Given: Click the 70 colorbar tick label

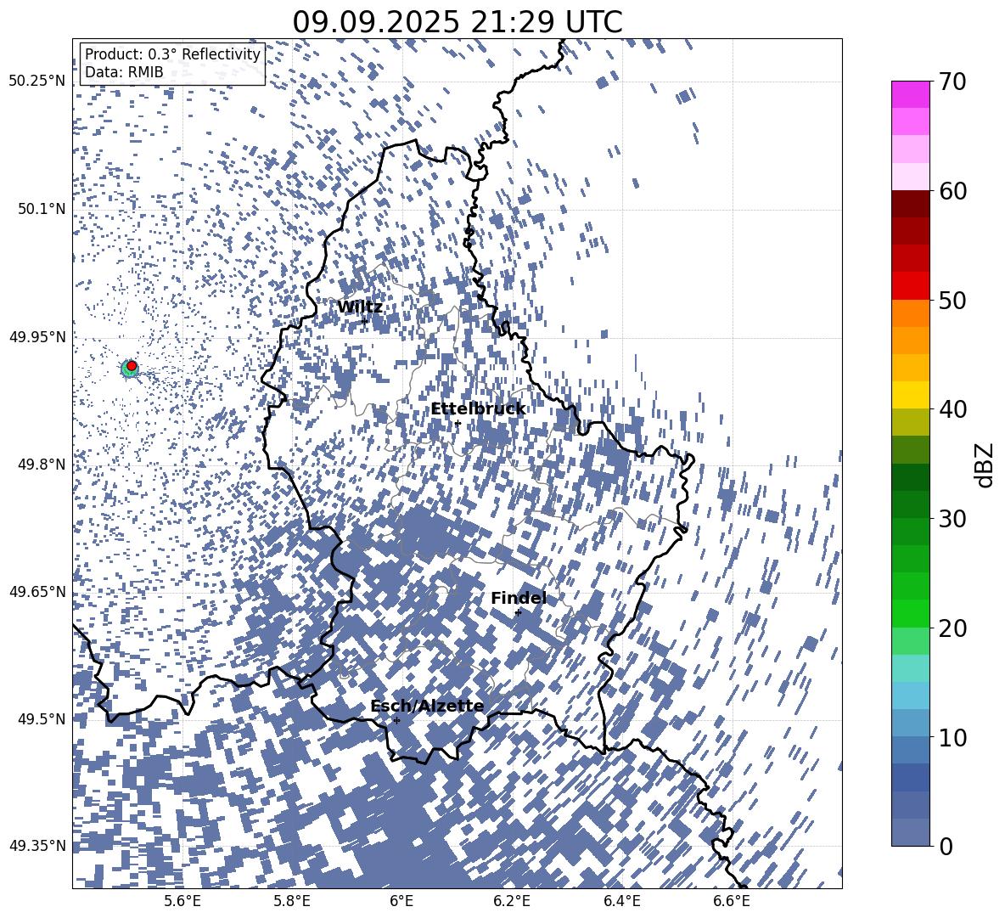Looking at the screenshot, I should click(952, 82).
